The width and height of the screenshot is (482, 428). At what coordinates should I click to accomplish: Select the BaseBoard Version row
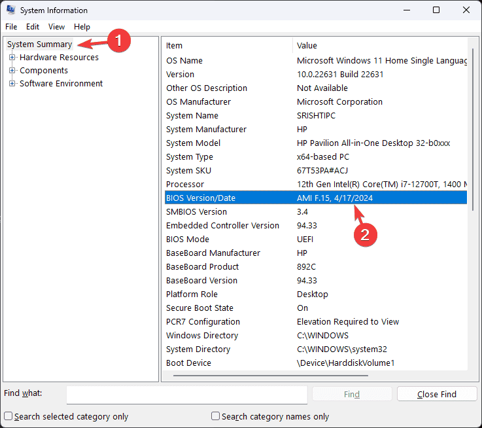(316, 280)
